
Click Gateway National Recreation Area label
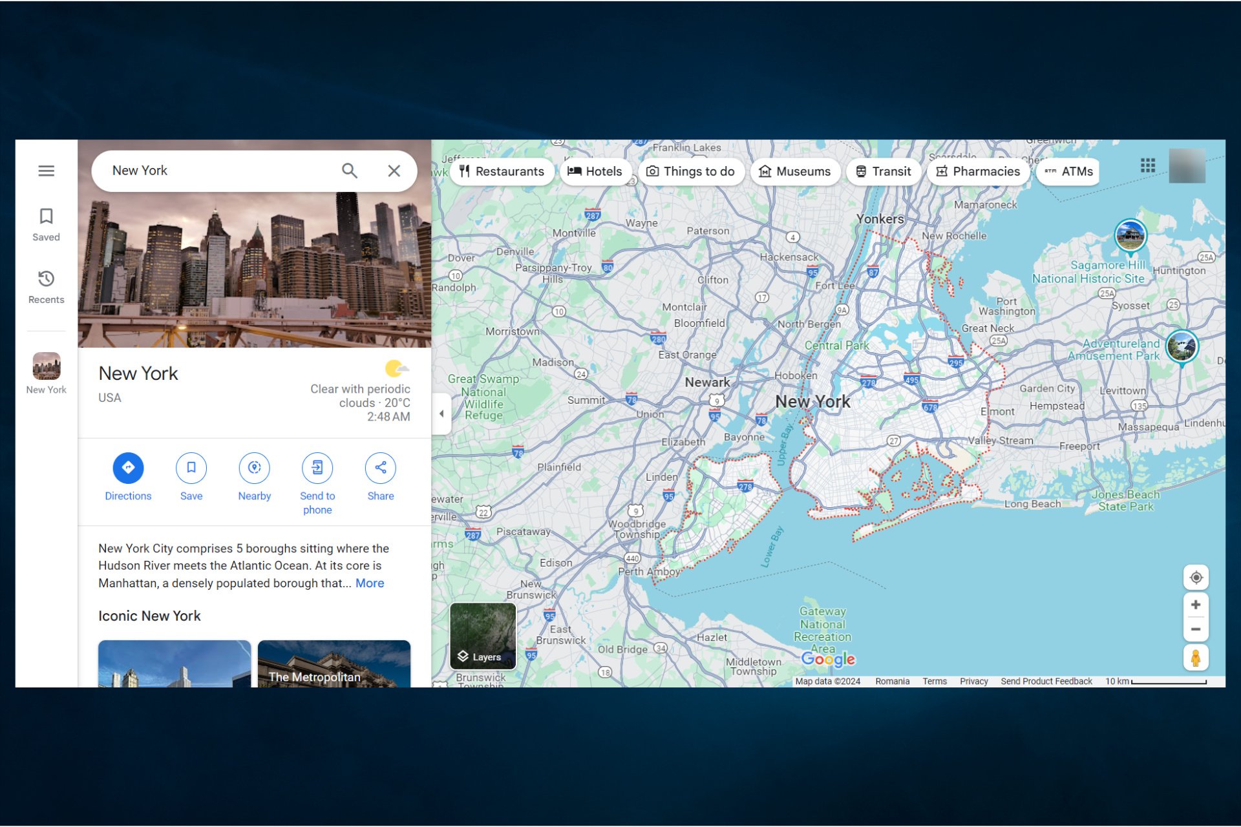(x=822, y=630)
